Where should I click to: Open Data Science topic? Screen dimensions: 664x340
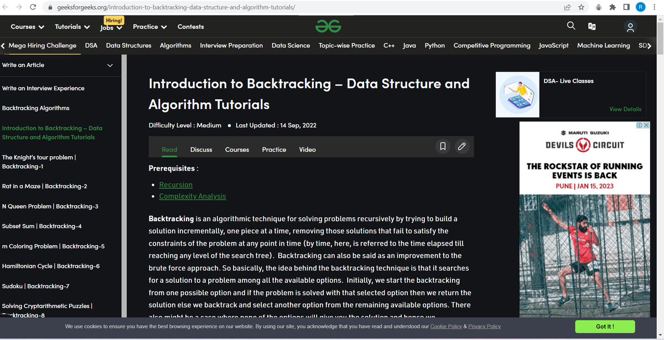tap(290, 45)
